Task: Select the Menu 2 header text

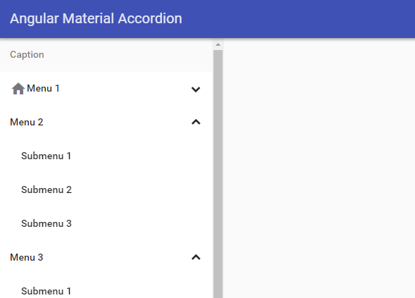Action: click(x=27, y=123)
